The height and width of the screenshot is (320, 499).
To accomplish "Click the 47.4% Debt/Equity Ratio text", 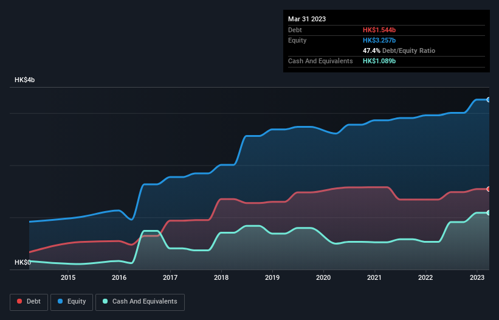I will 399,50.
